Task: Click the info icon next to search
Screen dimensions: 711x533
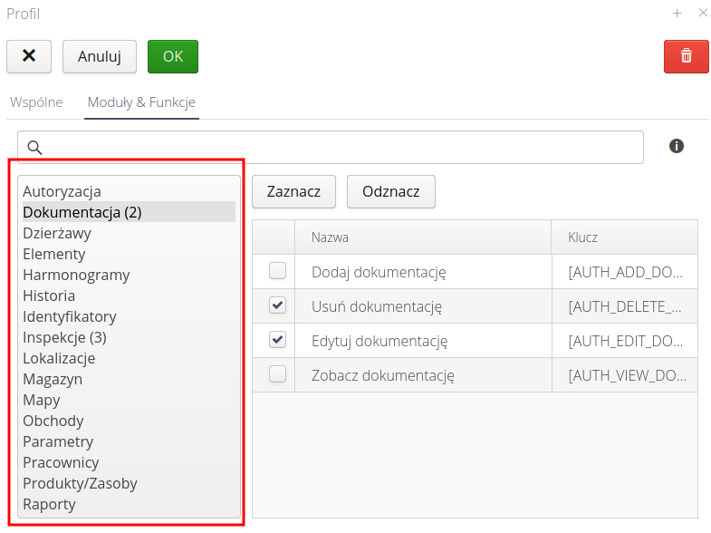Action: tap(676, 146)
